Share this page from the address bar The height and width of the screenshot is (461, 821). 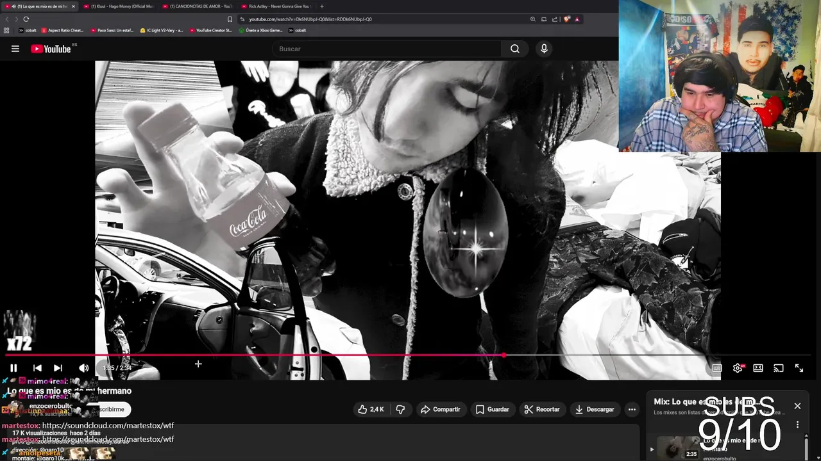point(554,19)
